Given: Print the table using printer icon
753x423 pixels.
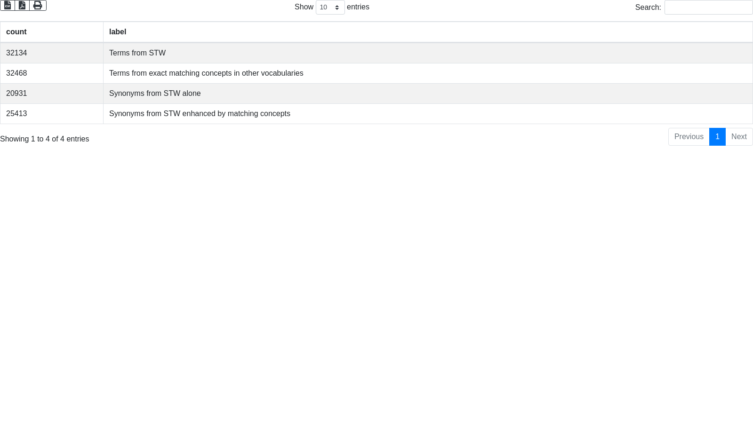Looking at the screenshot, I should tap(38, 5).
